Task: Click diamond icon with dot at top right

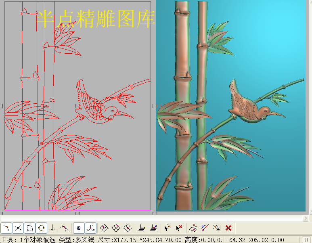Action: point(116,228)
